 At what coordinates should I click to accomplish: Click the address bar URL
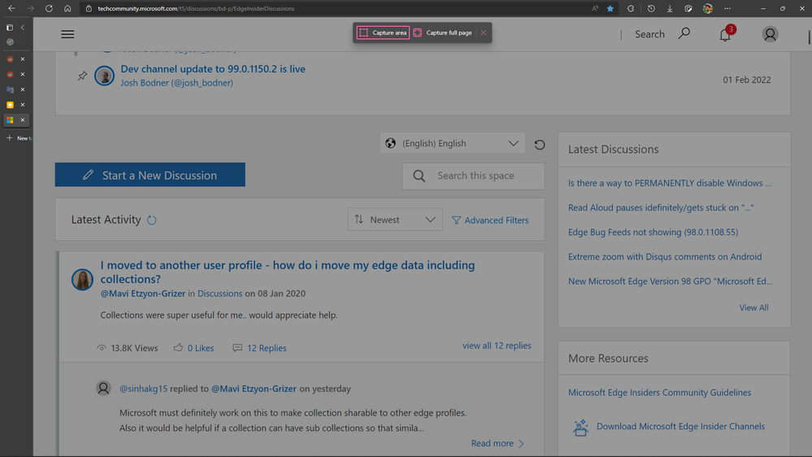click(x=196, y=8)
